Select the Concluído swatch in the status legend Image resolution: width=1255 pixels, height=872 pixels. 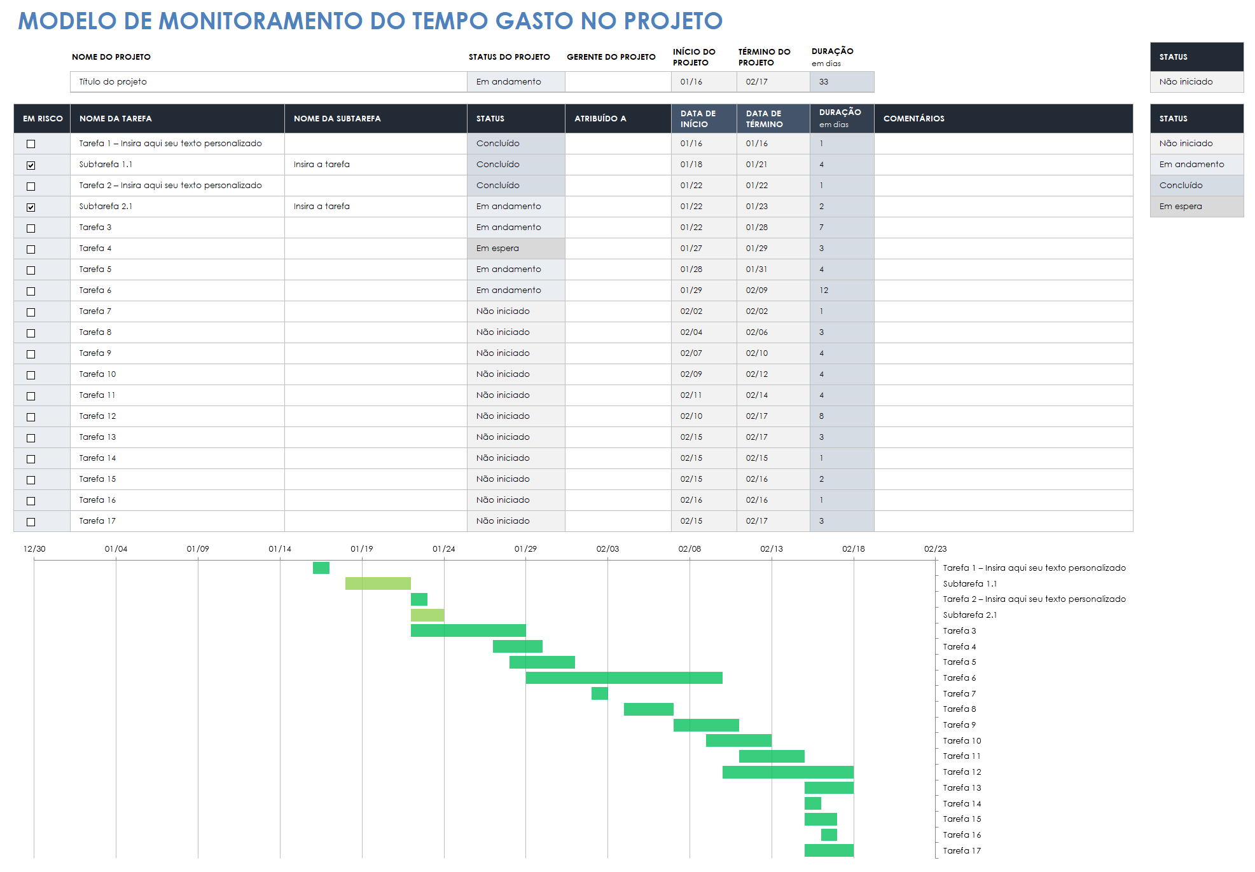[1196, 186]
